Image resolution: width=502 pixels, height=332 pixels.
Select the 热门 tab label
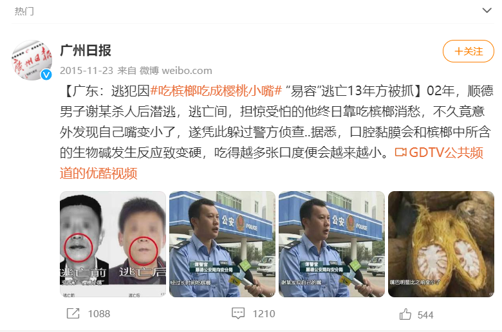click(x=24, y=11)
